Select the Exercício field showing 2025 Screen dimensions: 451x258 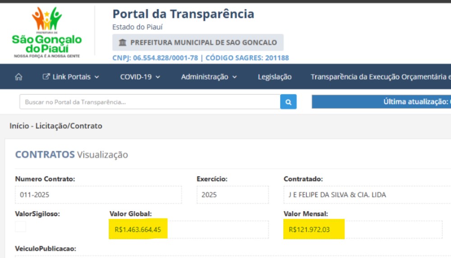coord(233,195)
